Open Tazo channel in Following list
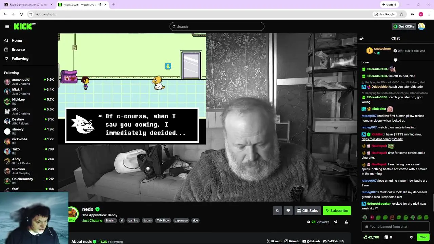This screenshot has width=434, height=244. click(x=29, y=151)
